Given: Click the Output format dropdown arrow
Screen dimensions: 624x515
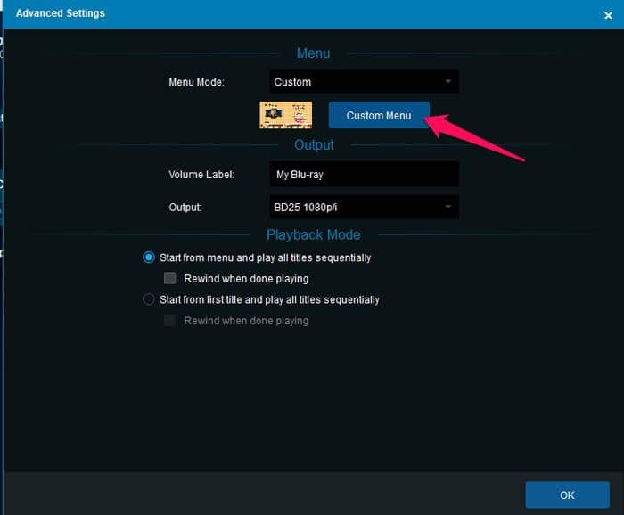Looking at the screenshot, I should pos(448,207).
